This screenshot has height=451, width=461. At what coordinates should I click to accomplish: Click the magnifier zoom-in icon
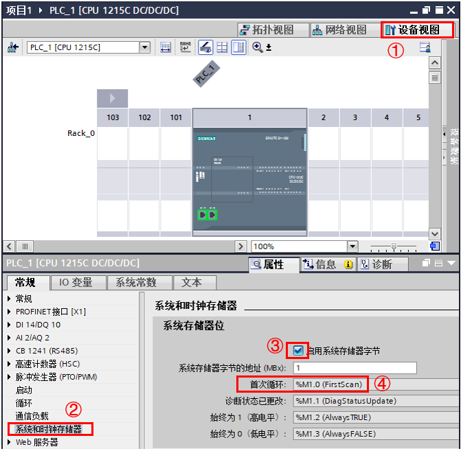coord(257,47)
